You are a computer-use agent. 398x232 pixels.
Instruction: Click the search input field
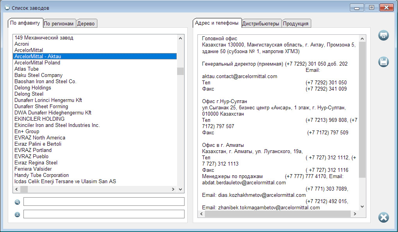[x=104, y=202]
